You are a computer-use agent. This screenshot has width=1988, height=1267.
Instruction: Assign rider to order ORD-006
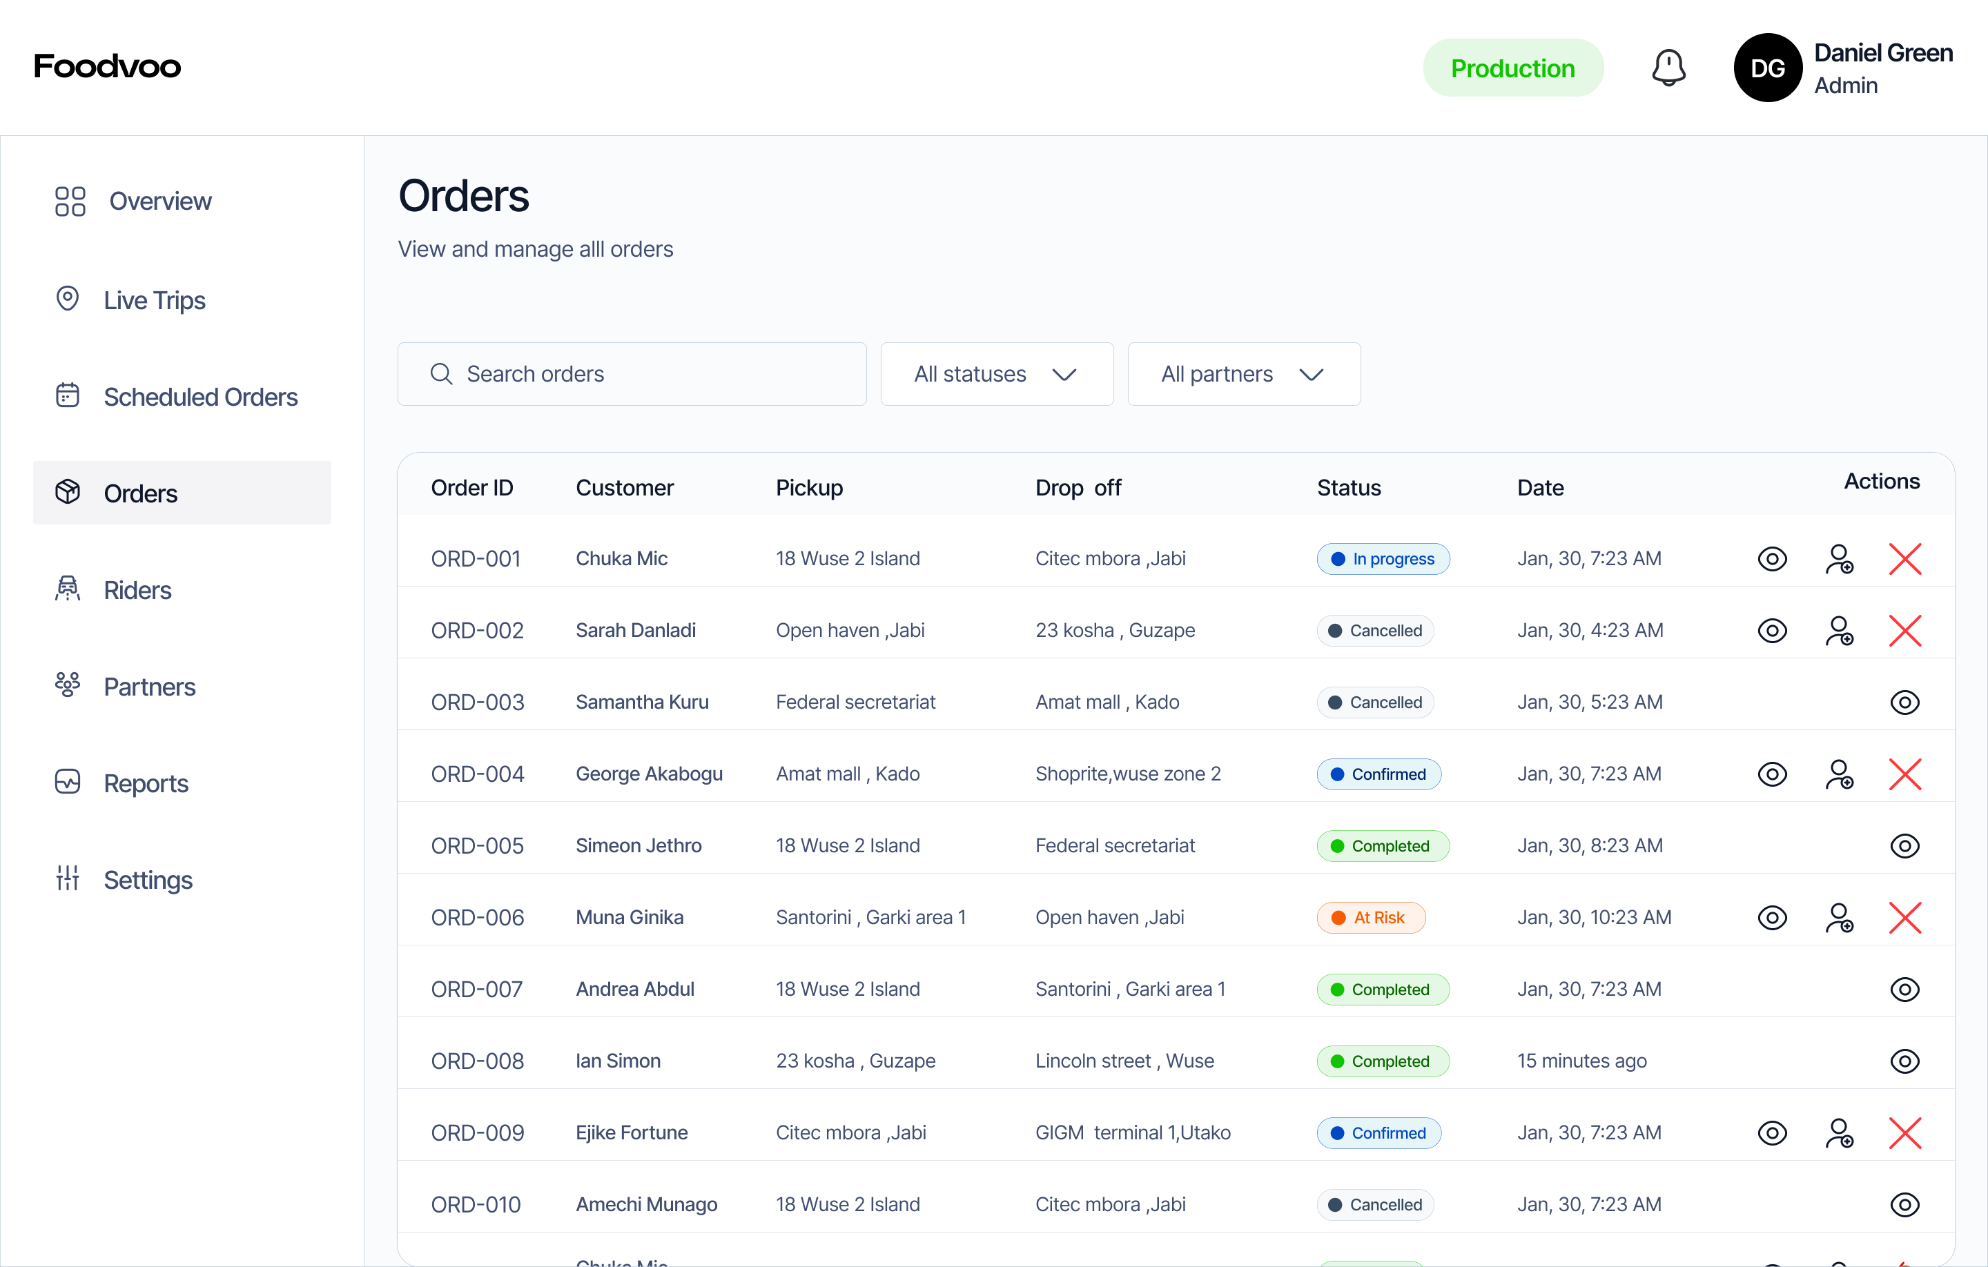tap(1840, 918)
